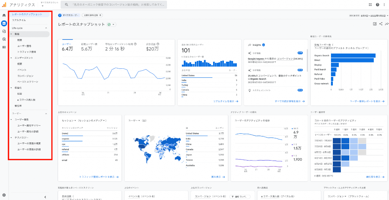Open the Explore icon in left rail
The width and height of the screenshot is (389, 200).
[x=4, y=31]
